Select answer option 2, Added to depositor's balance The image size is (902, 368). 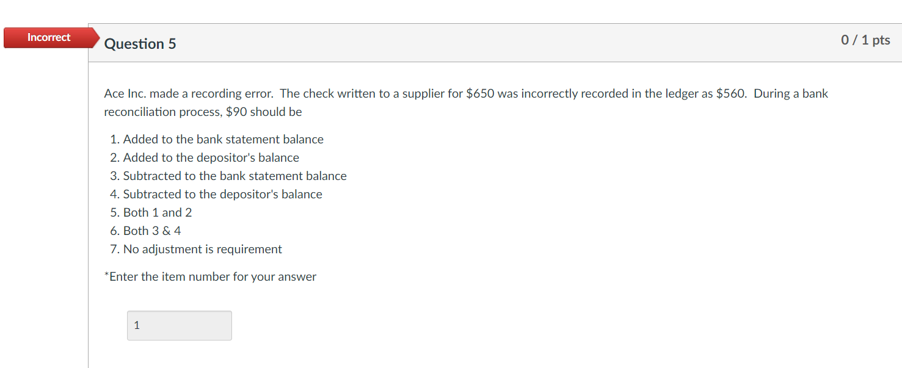[210, 157]
